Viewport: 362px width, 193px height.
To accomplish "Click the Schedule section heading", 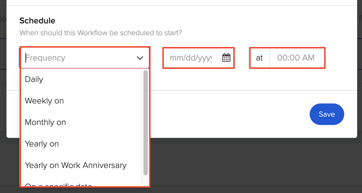I will tap(37, 20).
